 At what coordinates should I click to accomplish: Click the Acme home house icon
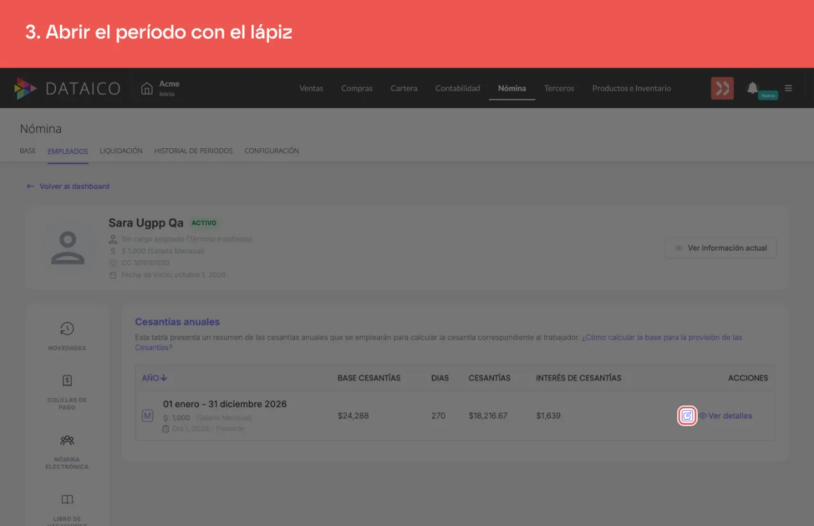click(147, 88)
